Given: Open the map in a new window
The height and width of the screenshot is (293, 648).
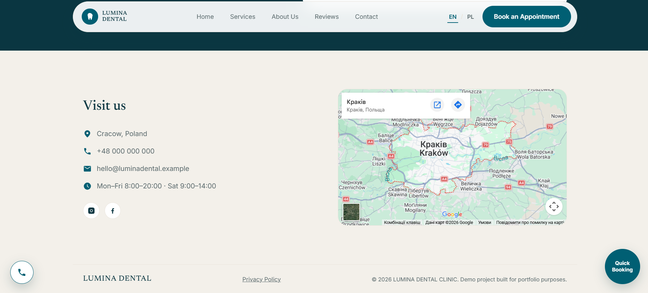Looking at the screenshot, I should (x=437, y=105).
